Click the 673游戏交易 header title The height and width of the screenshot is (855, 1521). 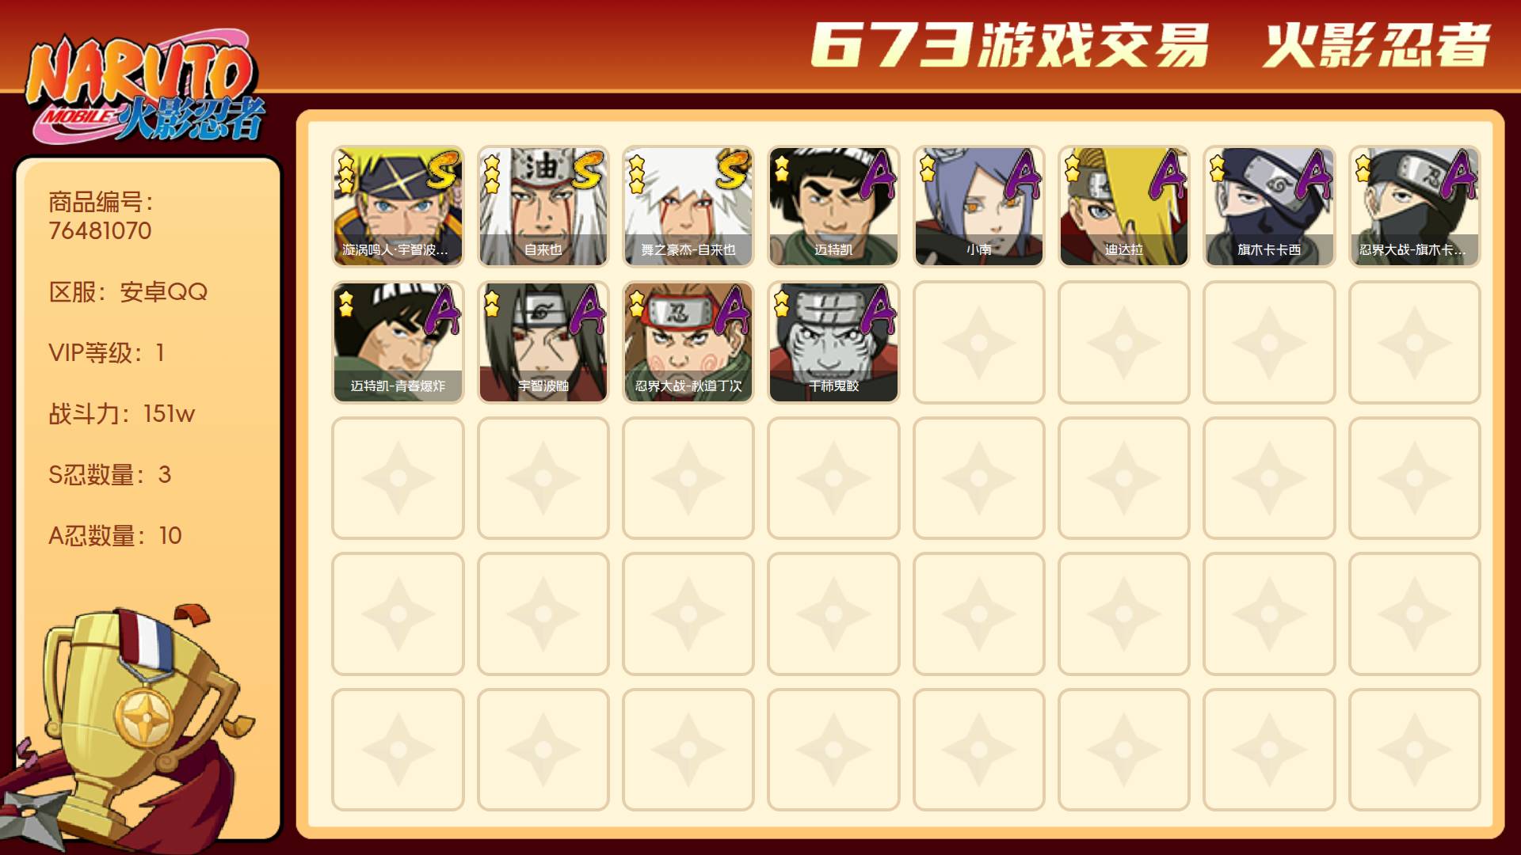[x=1009, y=45]
